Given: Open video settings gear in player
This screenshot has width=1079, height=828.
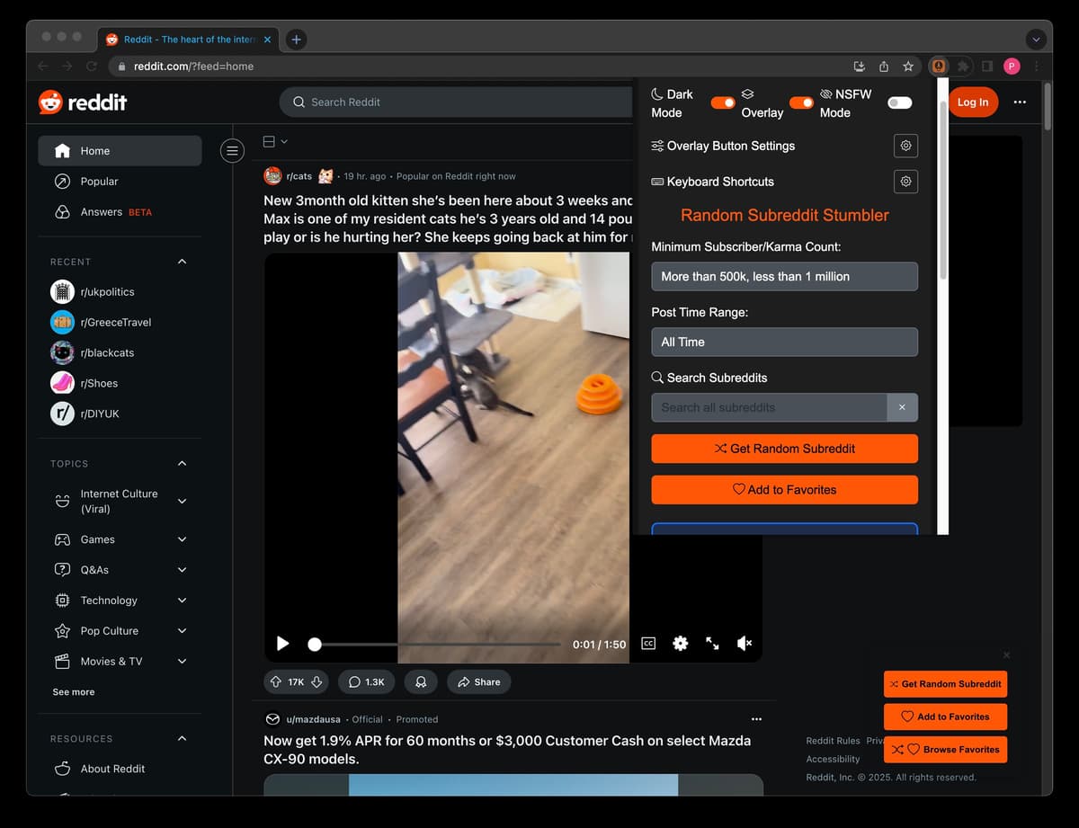Looking at the screenshot, I should (680, 644).
